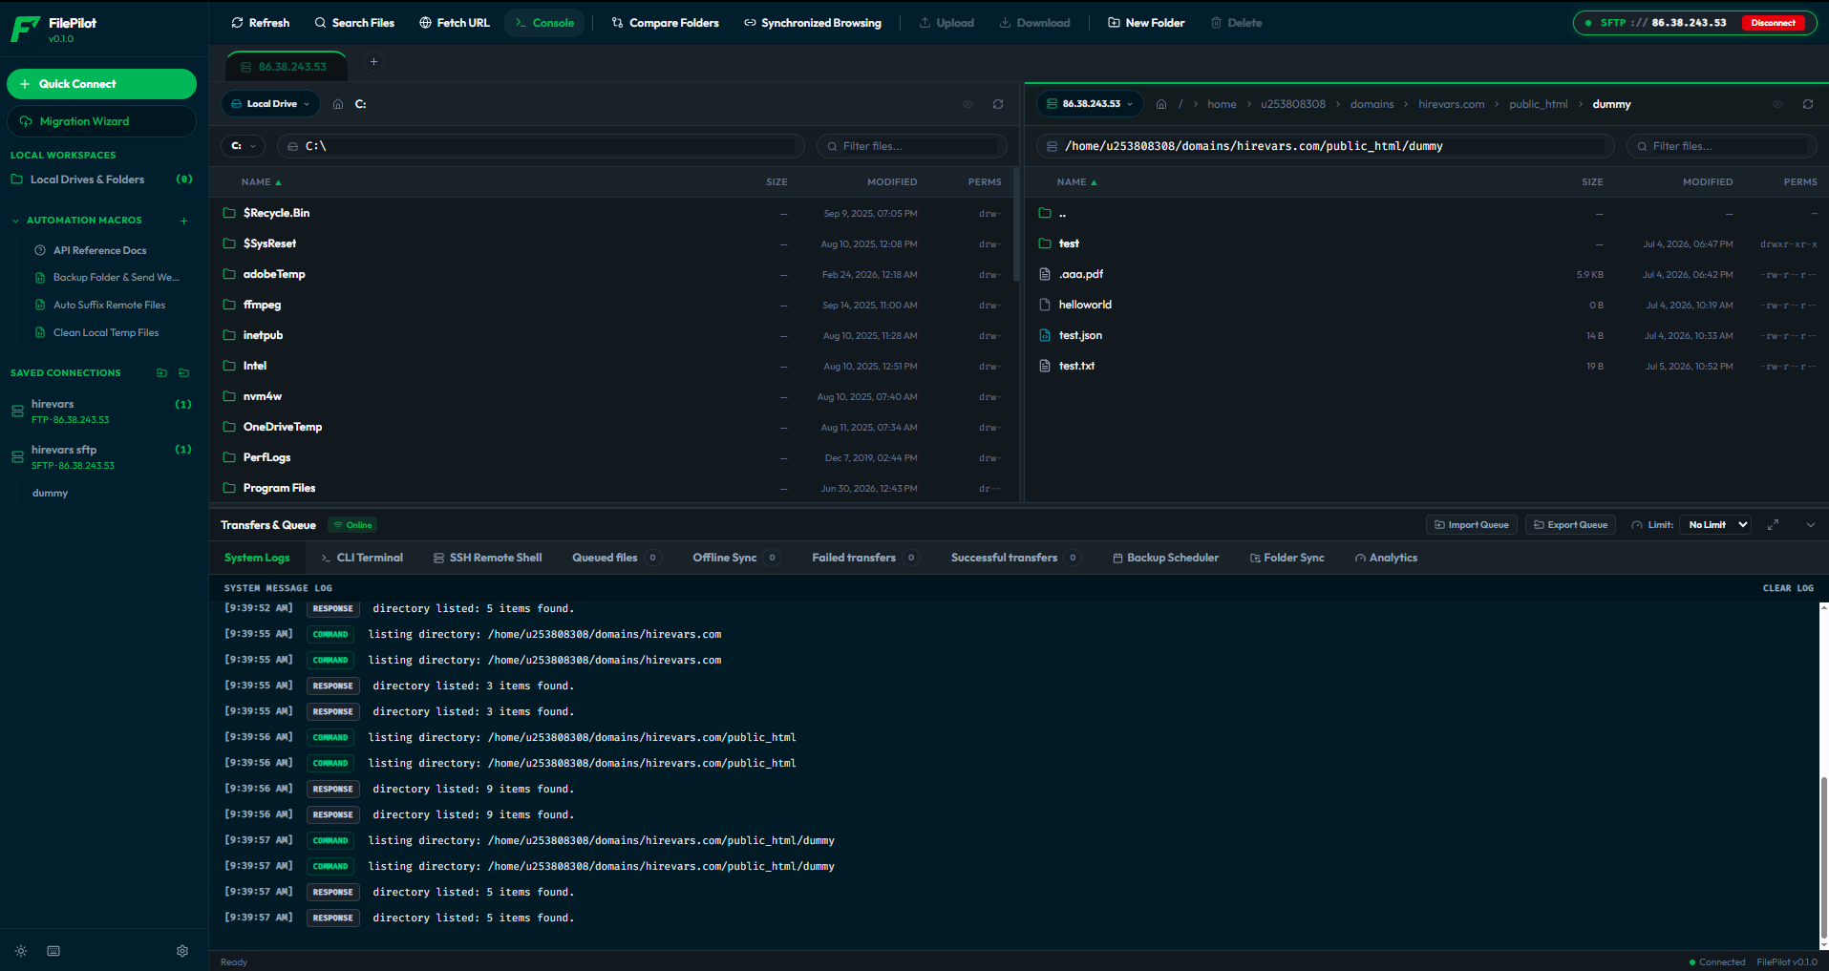
Task: Add a new automation macro
Action: click(183, 221)
